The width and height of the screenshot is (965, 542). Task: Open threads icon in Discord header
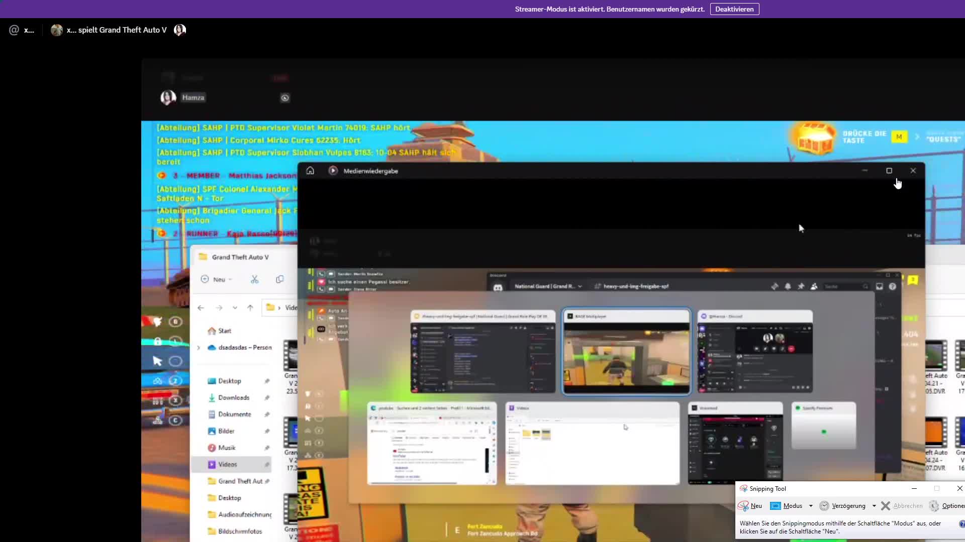tap(775, 286)
